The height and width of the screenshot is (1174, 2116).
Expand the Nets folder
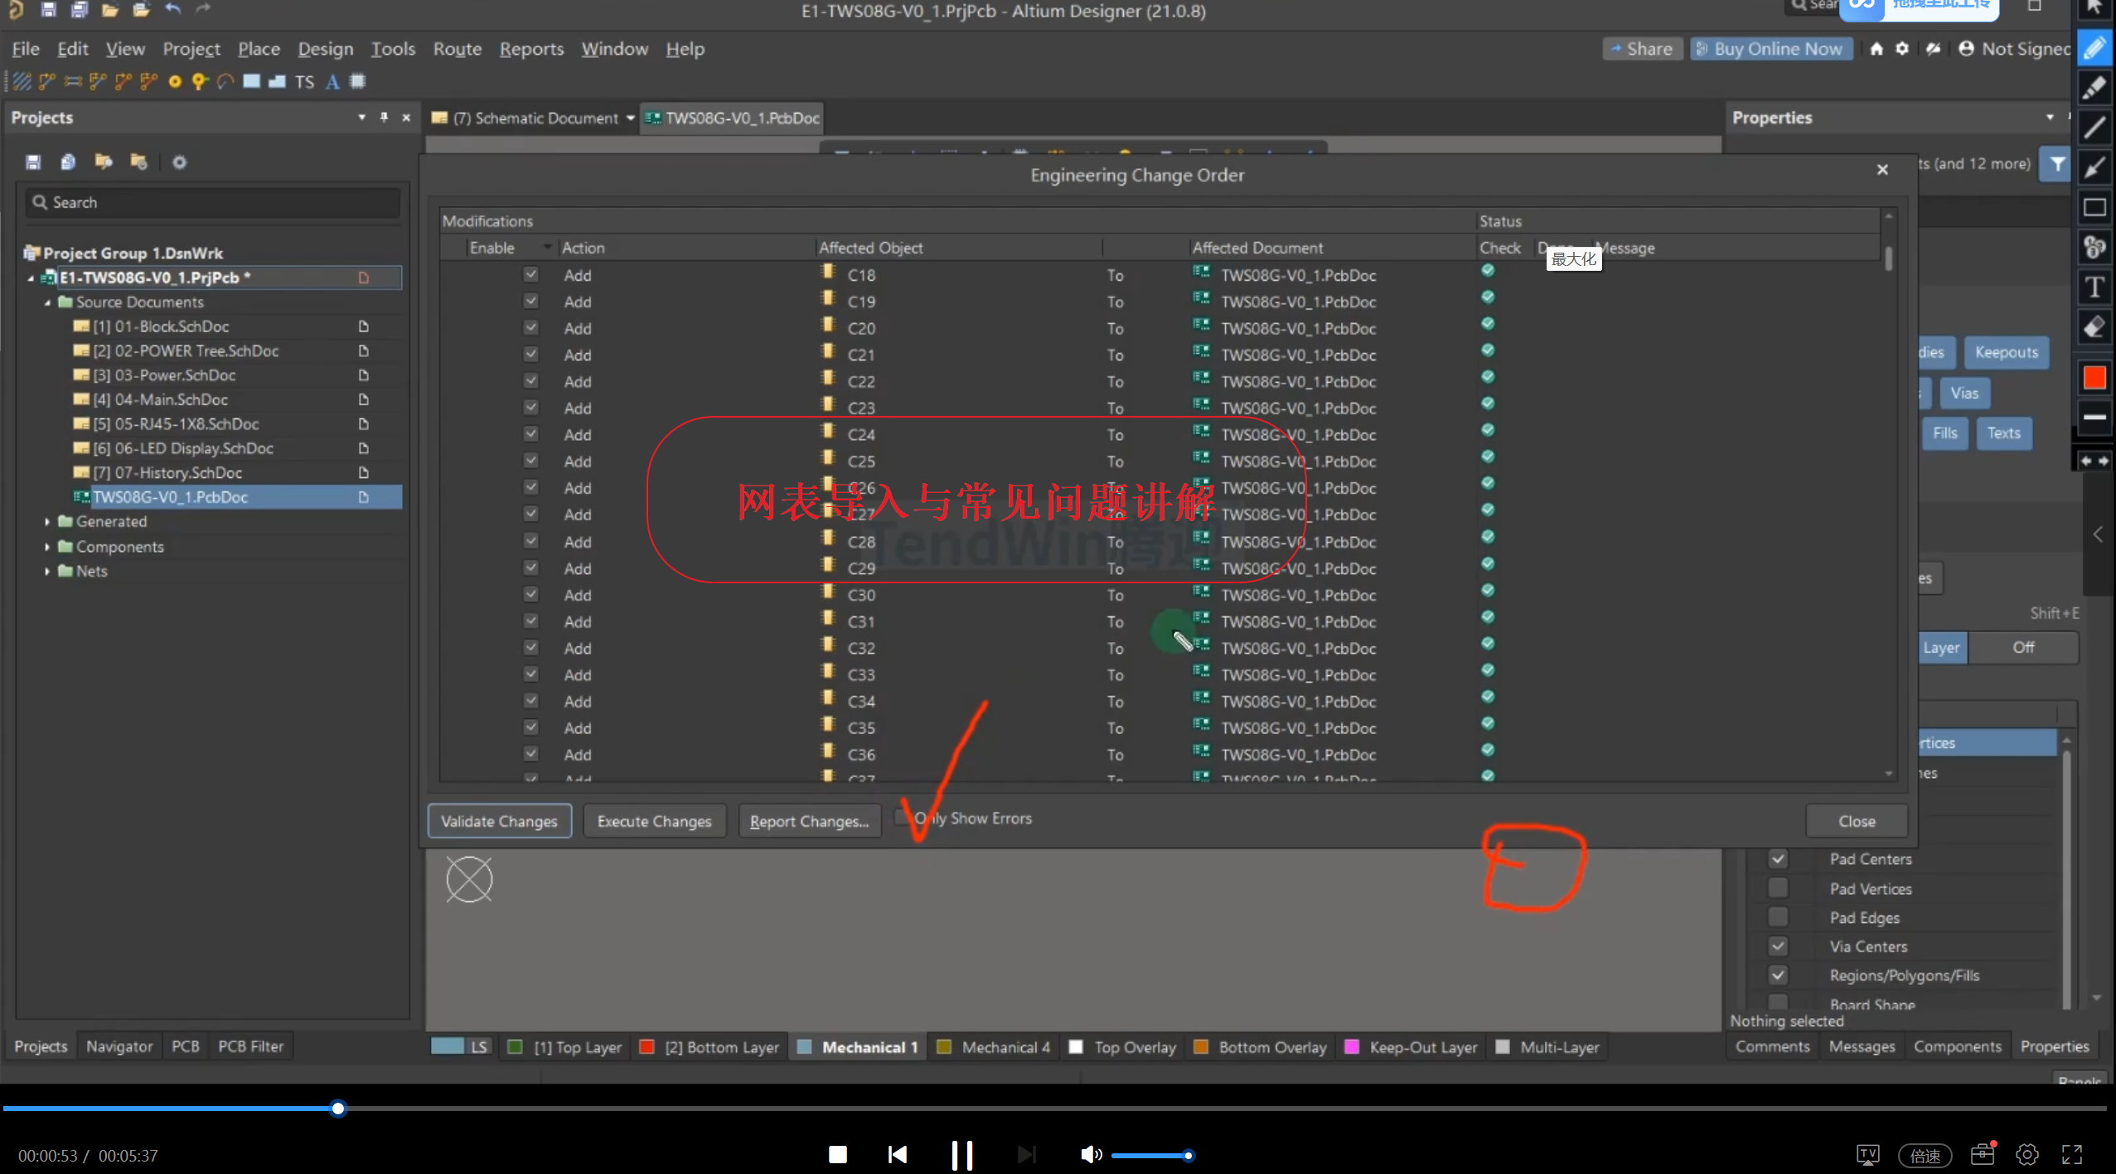point(47,572)
